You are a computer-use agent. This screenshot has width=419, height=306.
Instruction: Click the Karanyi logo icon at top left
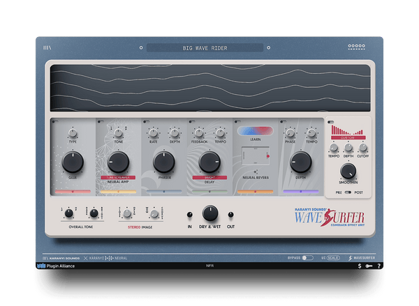pos(47,48)
